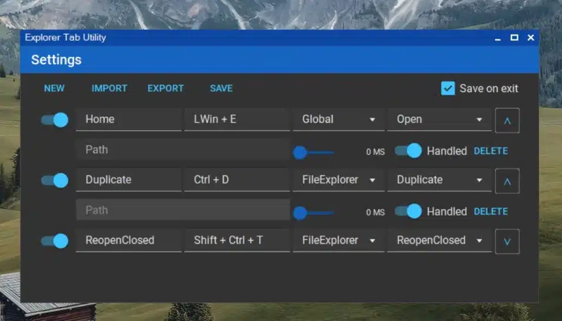Click the Ctrl + D hotkey field
The height and width of the screenshot is (321, 562).
click(237, 180)
